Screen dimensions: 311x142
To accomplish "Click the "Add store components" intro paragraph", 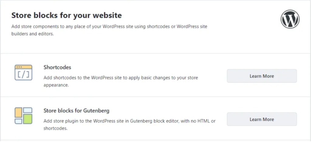I will [109, 26].
